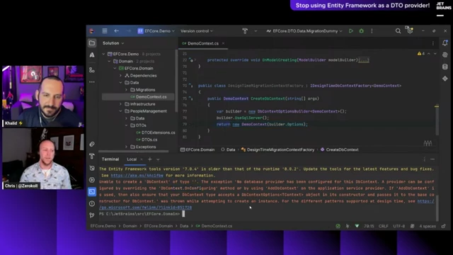This screenshot has height=255, width=453.
Task: Expand the Migrations folder
Action: point(126,90)
